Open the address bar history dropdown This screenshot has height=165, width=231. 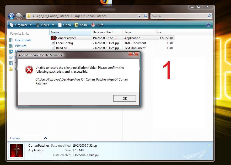139,16
